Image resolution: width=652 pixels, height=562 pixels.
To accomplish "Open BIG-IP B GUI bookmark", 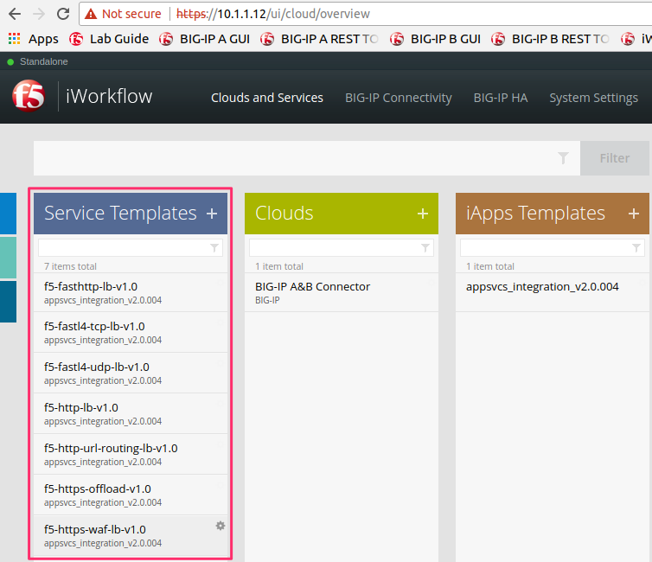I will (435, 39).
